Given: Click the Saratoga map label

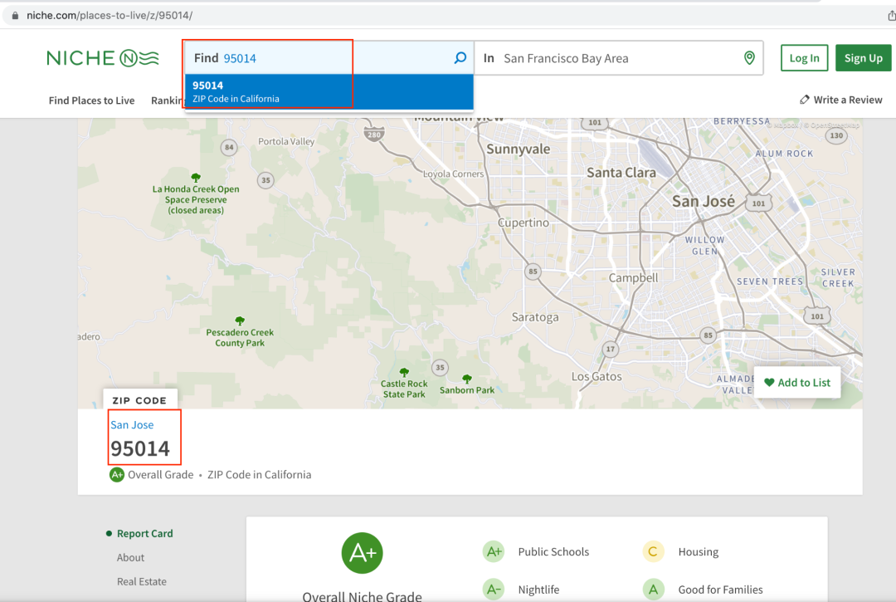Looking at the screenshot, I should pyautogui.click(x=535, y=317).
